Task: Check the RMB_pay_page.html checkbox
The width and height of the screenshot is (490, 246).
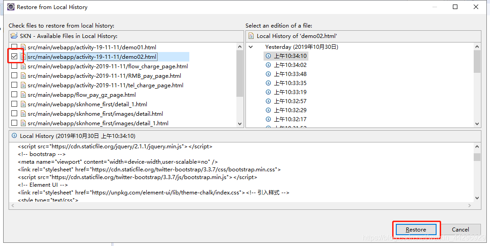Action: (14, 76)
